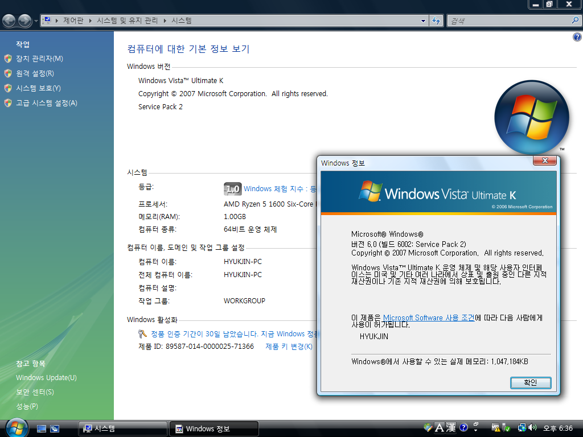583x437 pixels.
Task: Click the AMD Ryzen 5 1600 Six-Core processor text
Action: (270, 204)
